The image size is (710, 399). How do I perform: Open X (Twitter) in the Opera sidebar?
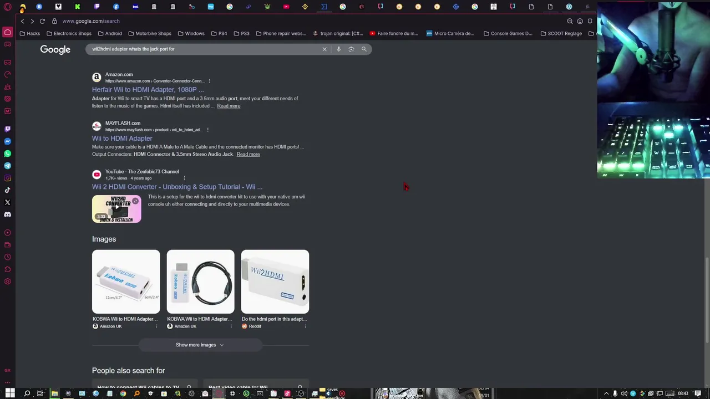pyautogui.click(x=8, y=202)
